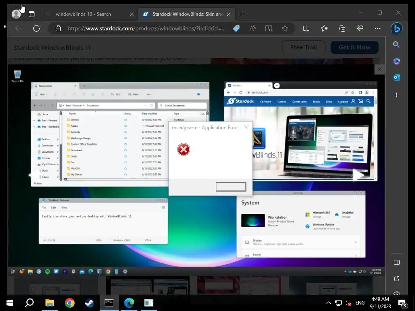Image resolution: width=415 pixels, height=311 pixels.
Task: Switch to the windowblinds 10 - Search tab
Action: click(x=83, y=14)
